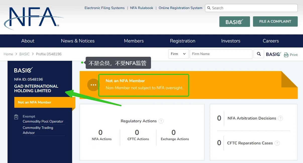
Task: Click the CFTC Actions count
Action: 137,132
